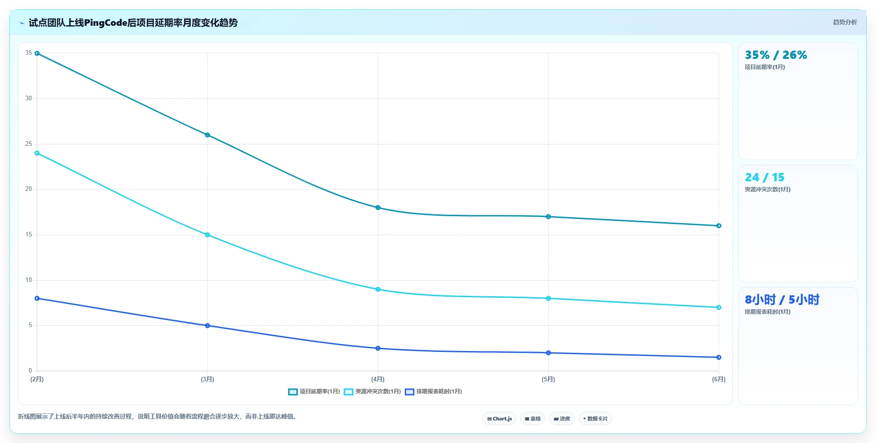
Task: Select the 项目延期率 data point at (5月)
Action: click(548, 217)
